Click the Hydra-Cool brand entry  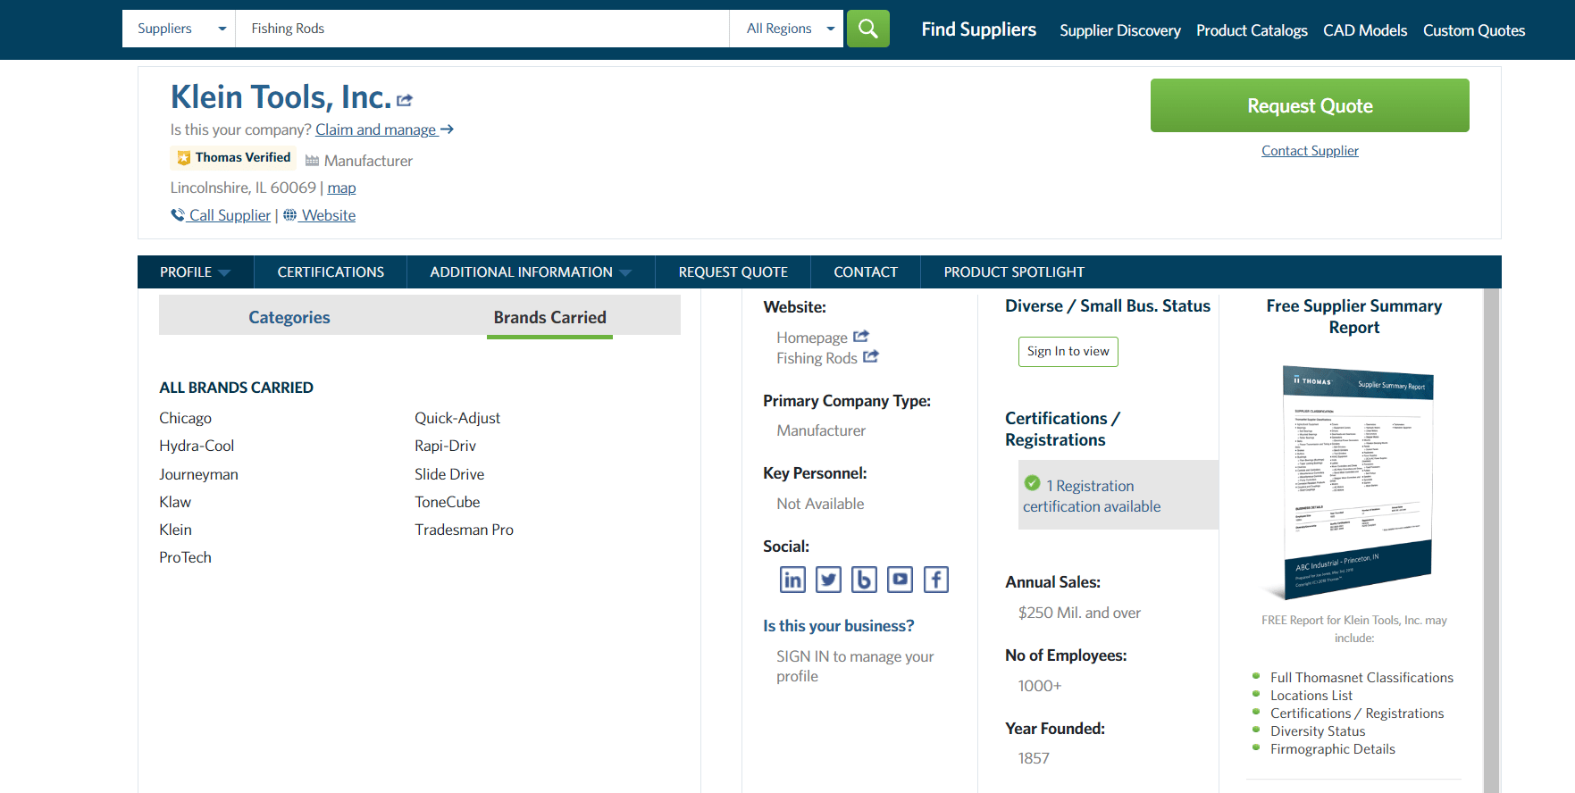coord(197,446)
